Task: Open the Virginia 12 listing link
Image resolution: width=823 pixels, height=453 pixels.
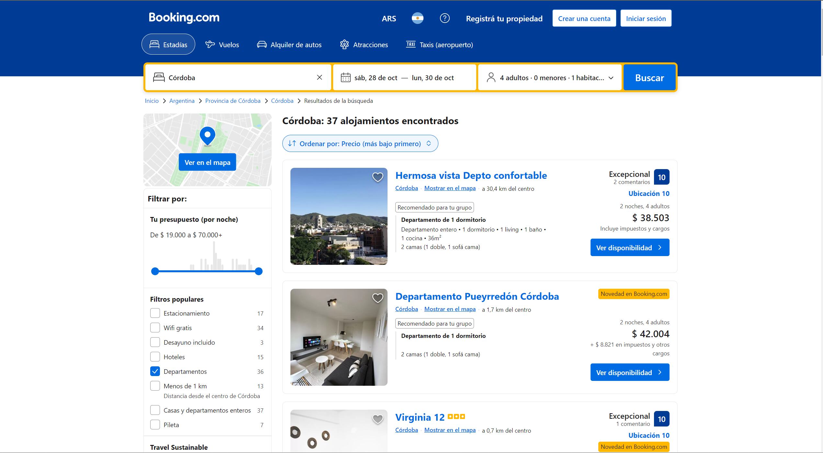Action: click(x=420, y=417)
